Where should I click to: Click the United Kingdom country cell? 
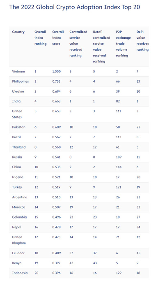pos(19,240)
